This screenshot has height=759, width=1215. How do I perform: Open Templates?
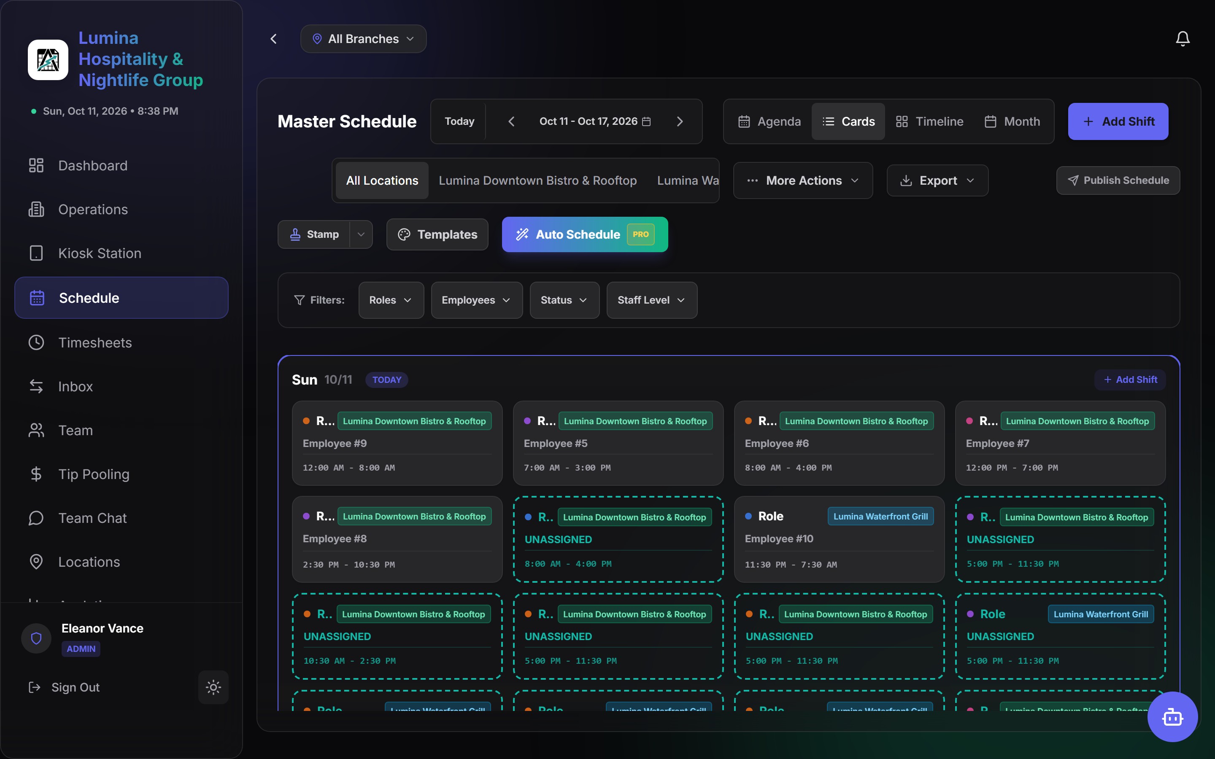(x=437, y=234)
